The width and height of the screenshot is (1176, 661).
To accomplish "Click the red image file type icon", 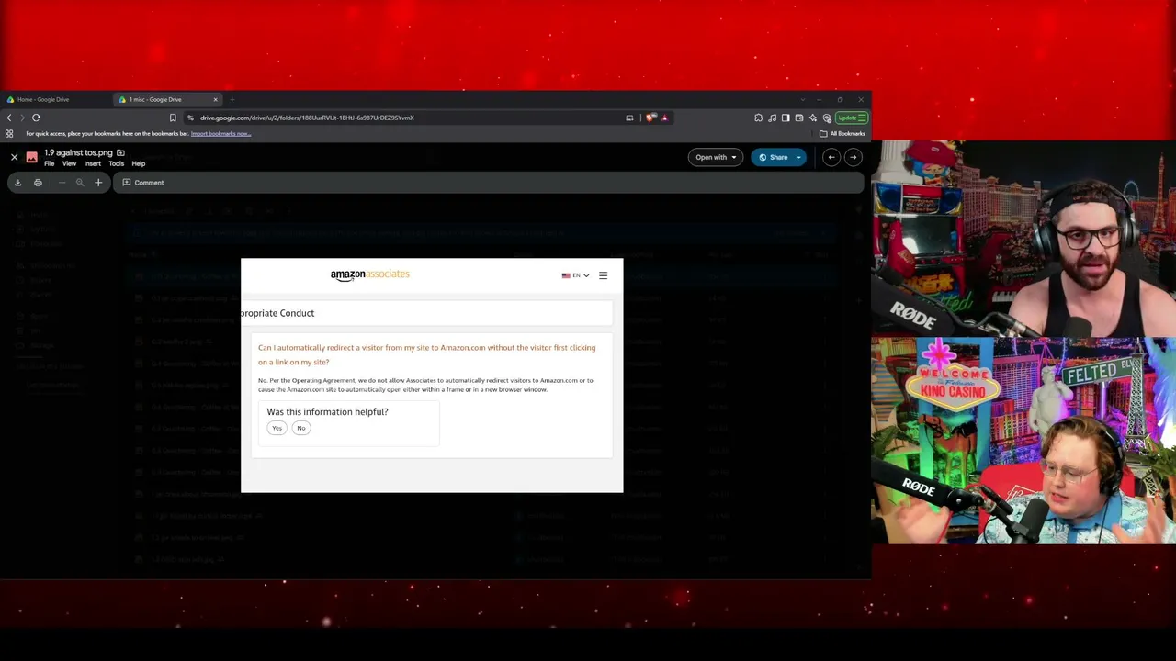I will pos(32,158).
